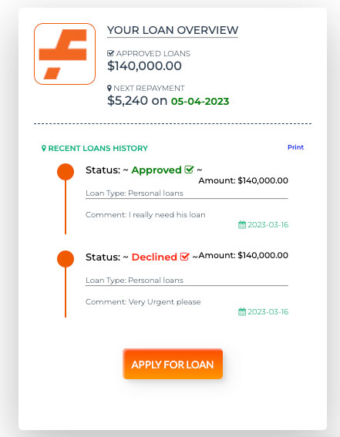Click the green repayment date 05-04-2023
340x437 pixels.
(200, 101)
